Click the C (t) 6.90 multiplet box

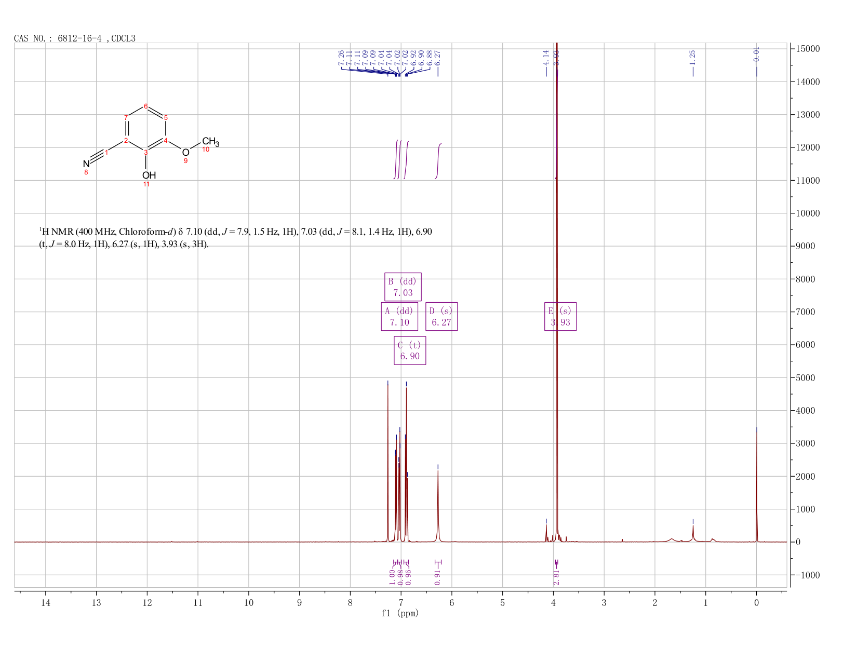click(x=410, y=350)
